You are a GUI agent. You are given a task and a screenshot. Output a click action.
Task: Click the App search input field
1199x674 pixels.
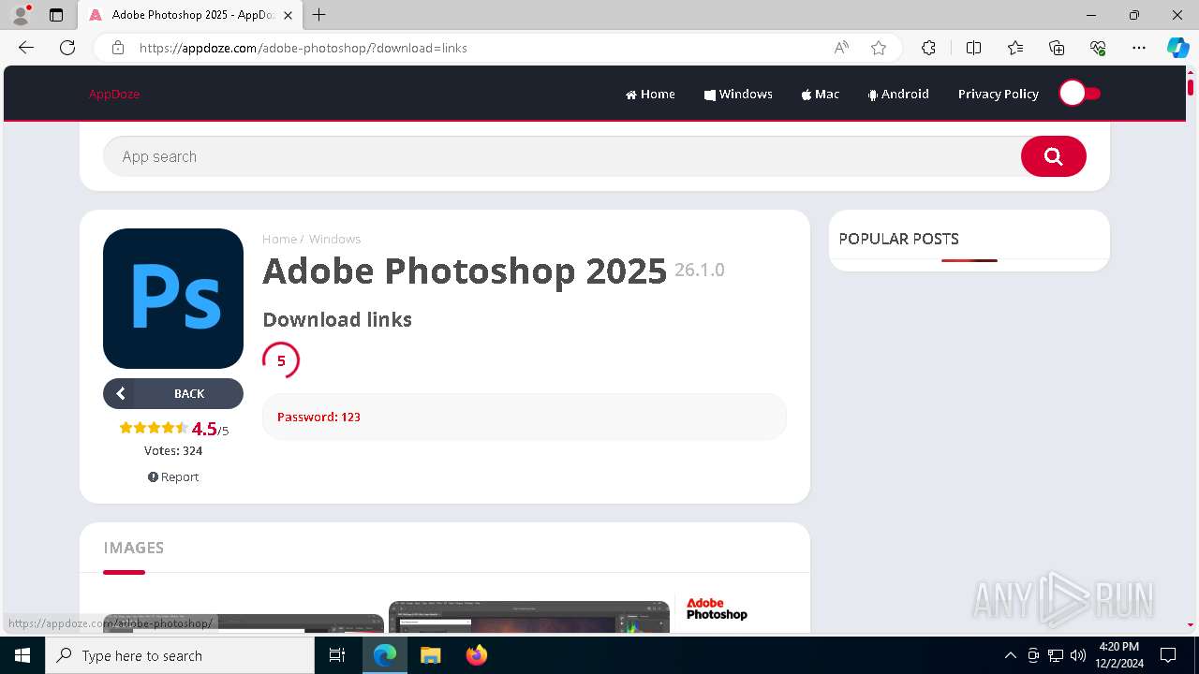[562, 156]
